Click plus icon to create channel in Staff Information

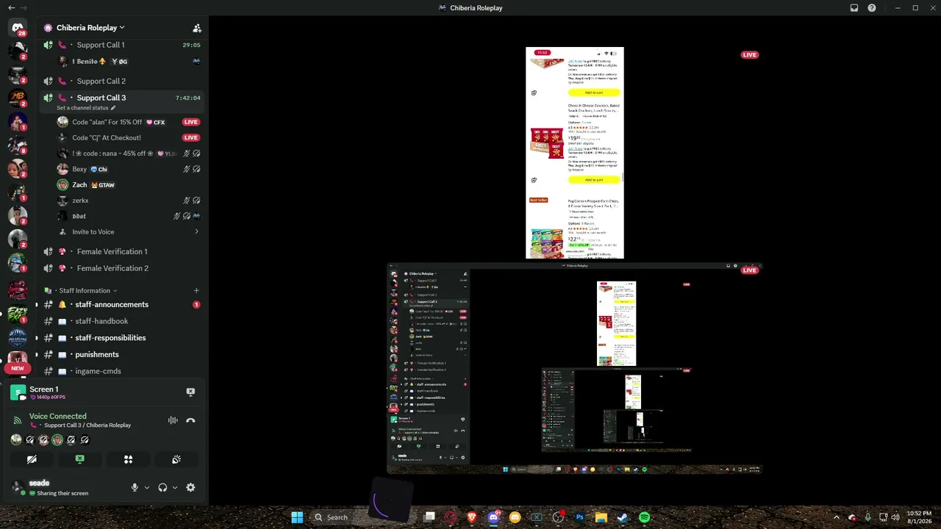tap(196, 290)
